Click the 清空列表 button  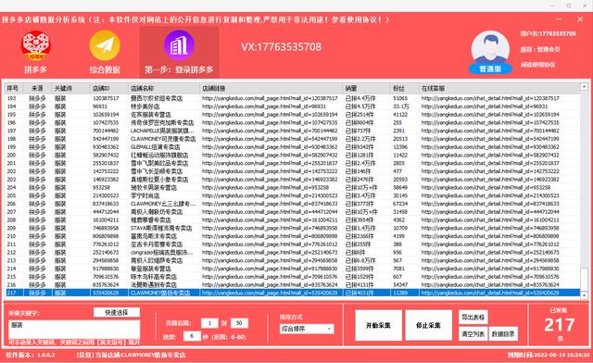[473, 334]
